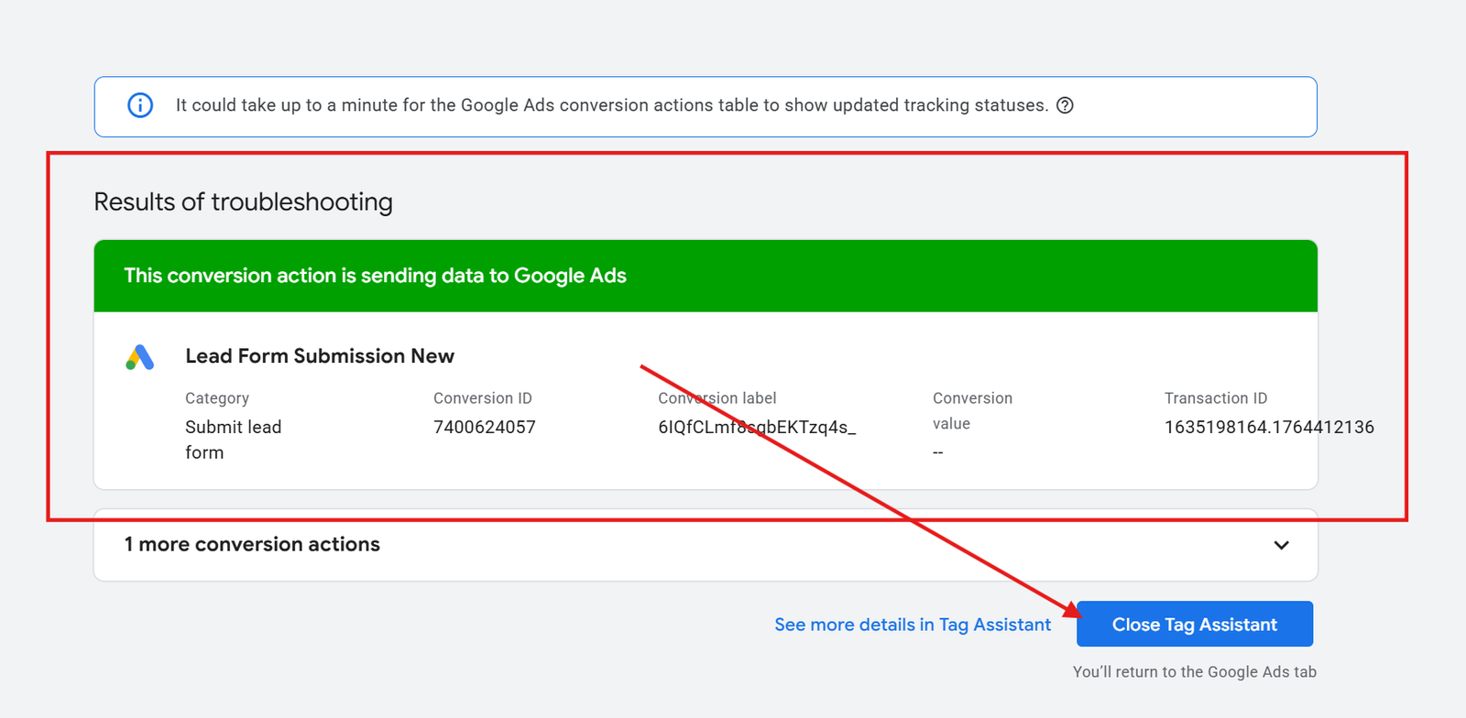
Task: Click the Lead Form Submission New title
Action: click(320, 356)
